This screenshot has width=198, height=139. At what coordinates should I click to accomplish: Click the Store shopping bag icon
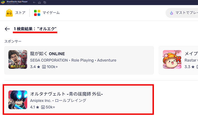pyautogui.click(x=9, y=13)
